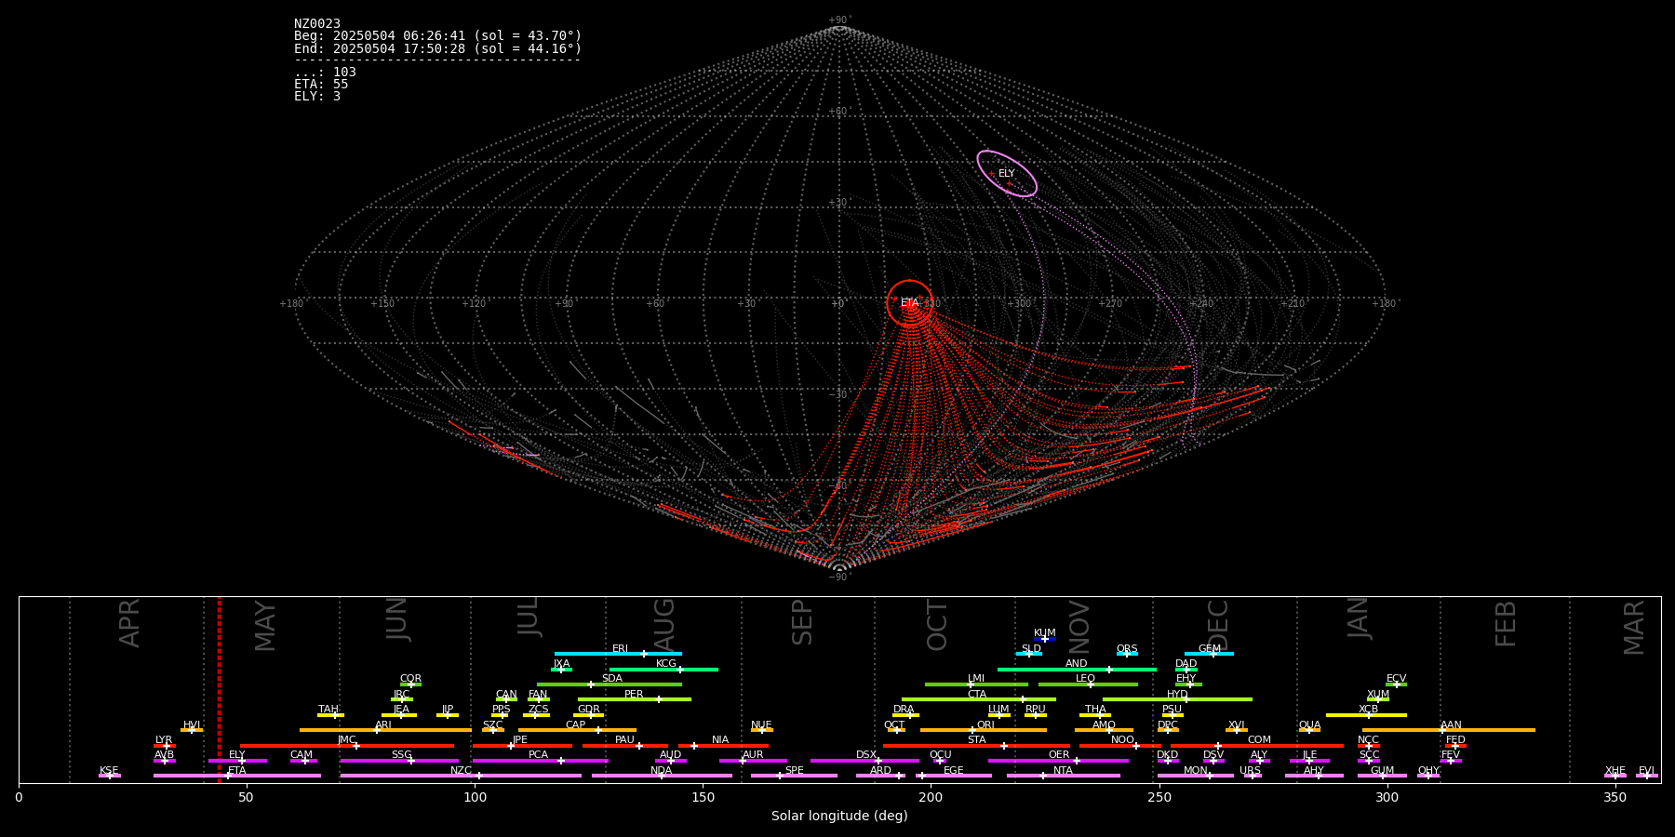
Task: Click the +300 longitude label on sky map
Action: [1019, 304]
